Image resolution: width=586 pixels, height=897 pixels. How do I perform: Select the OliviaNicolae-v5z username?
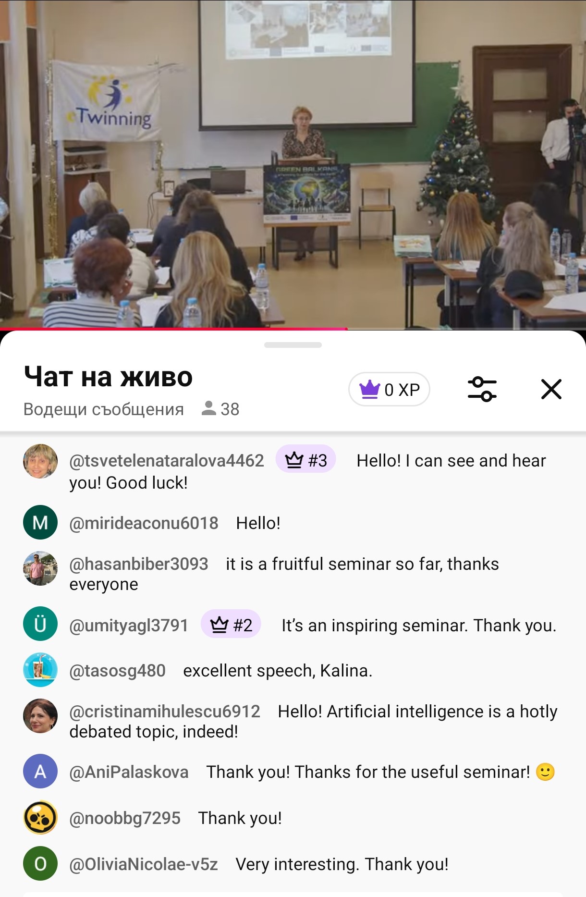[x=144, y=864]
